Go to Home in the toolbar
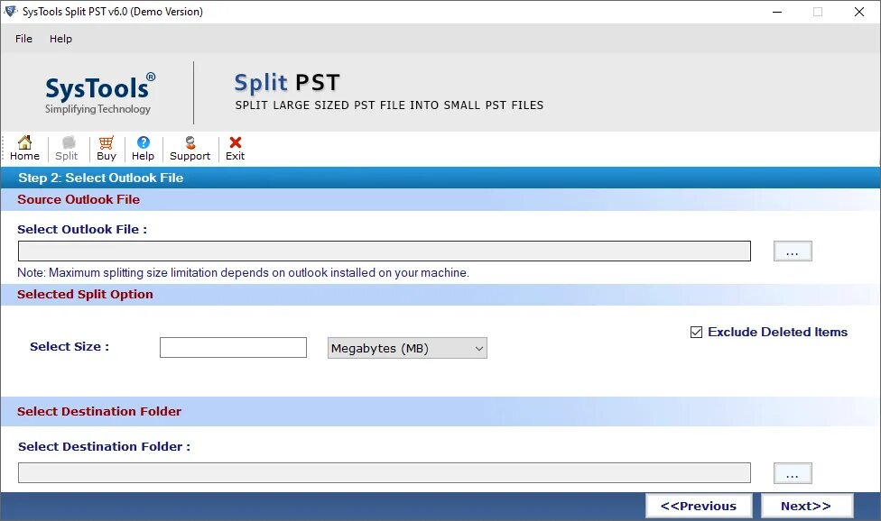The height and width of the screenshot is (521, 881). 24,149
